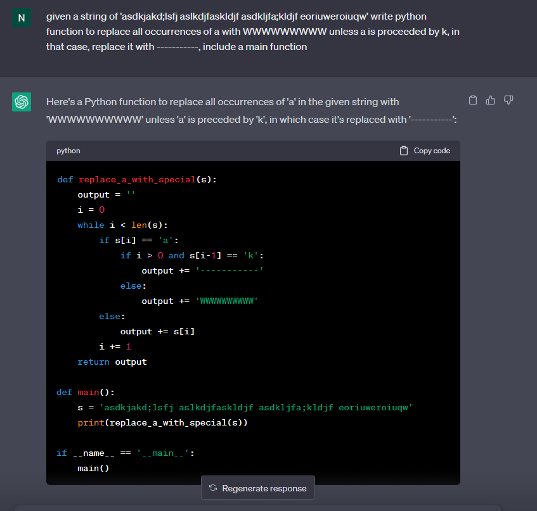
Task: Click the user avatar with letter N
Action: point(22,18)
